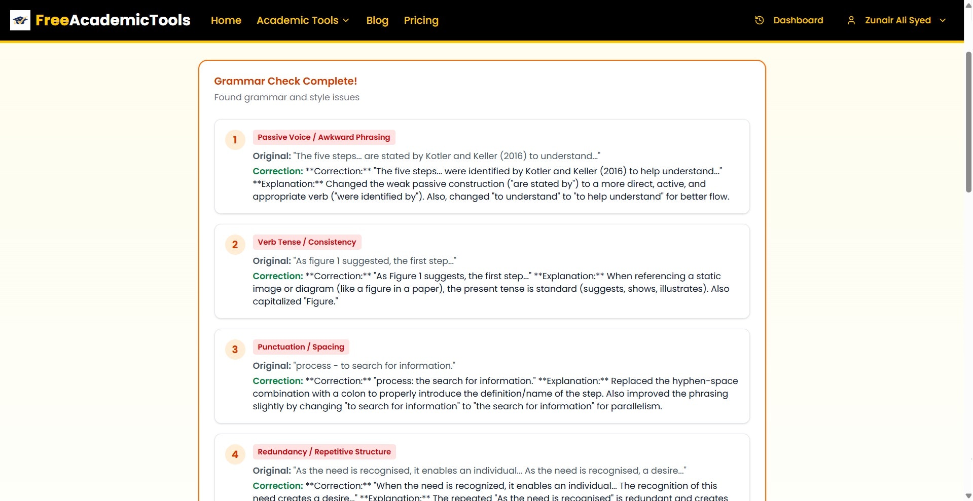Select the numbered circle 1 on the Passive Voice issue

pos(235,140)
